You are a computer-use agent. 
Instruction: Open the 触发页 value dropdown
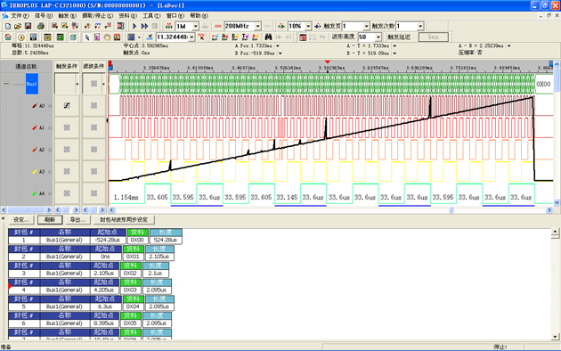(366, 26)
